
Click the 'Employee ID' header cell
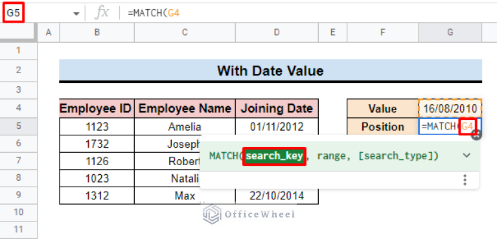point(97,108)
